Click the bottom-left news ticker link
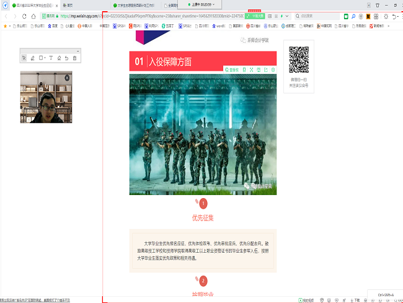The height and width of the screenshot is (303, 403). [x=35, y=300]
